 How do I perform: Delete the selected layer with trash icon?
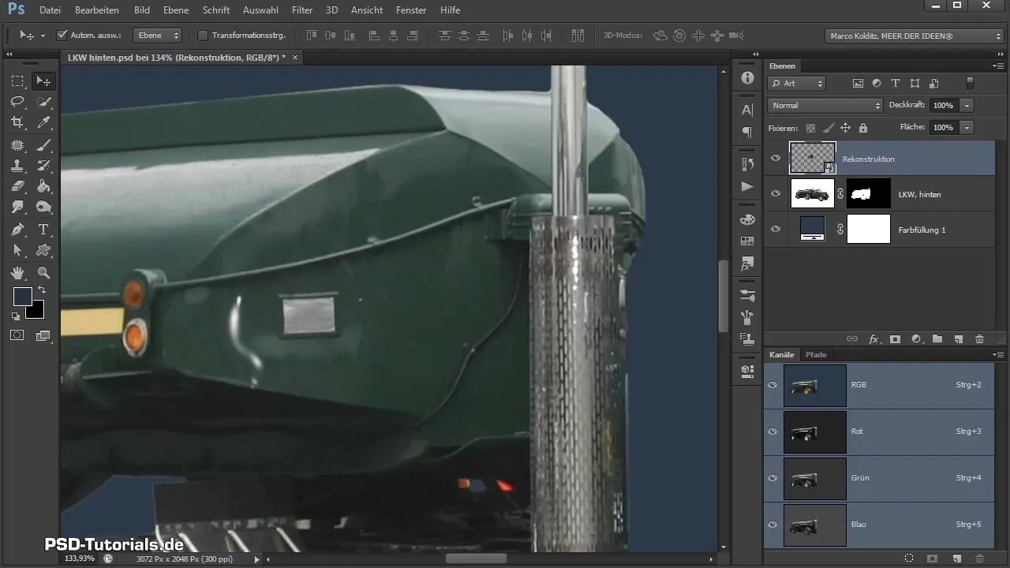click(980, 339)
